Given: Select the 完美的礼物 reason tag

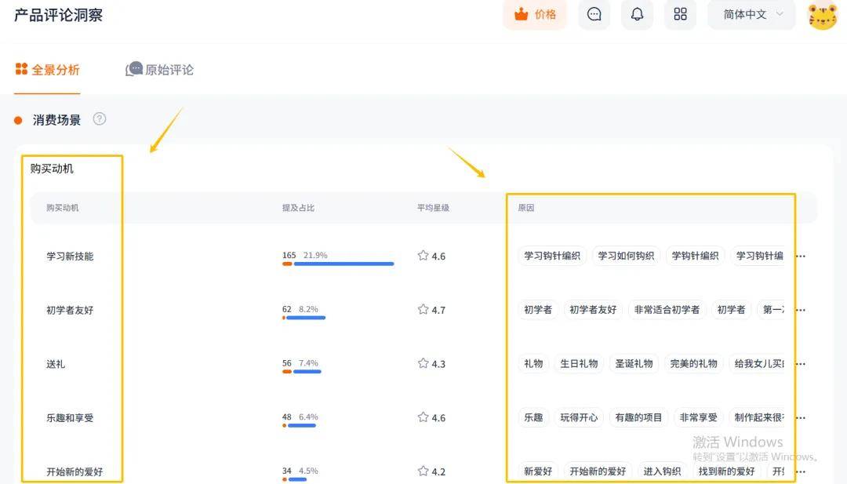Looking at the screenshot, I should pos(693,363).
